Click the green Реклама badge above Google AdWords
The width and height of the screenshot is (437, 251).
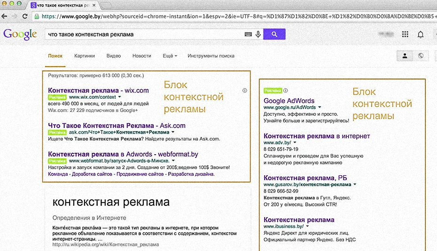click(x=273, y=91)
